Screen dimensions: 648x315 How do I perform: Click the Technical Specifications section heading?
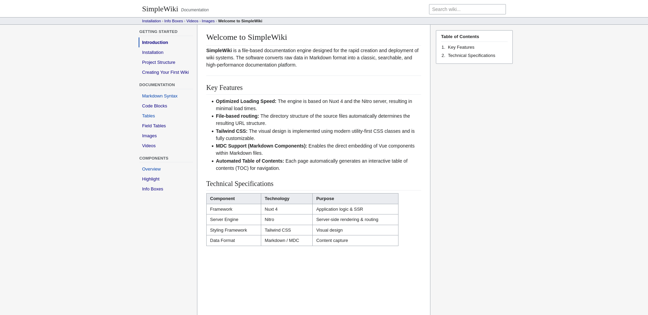tap(240, 184)
